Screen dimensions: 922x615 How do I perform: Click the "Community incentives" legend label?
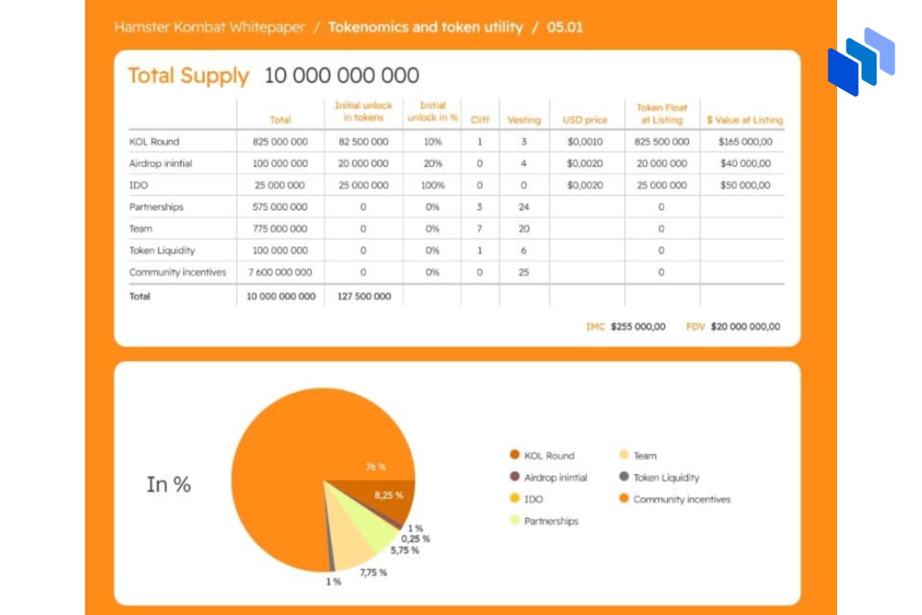(682, 499)
